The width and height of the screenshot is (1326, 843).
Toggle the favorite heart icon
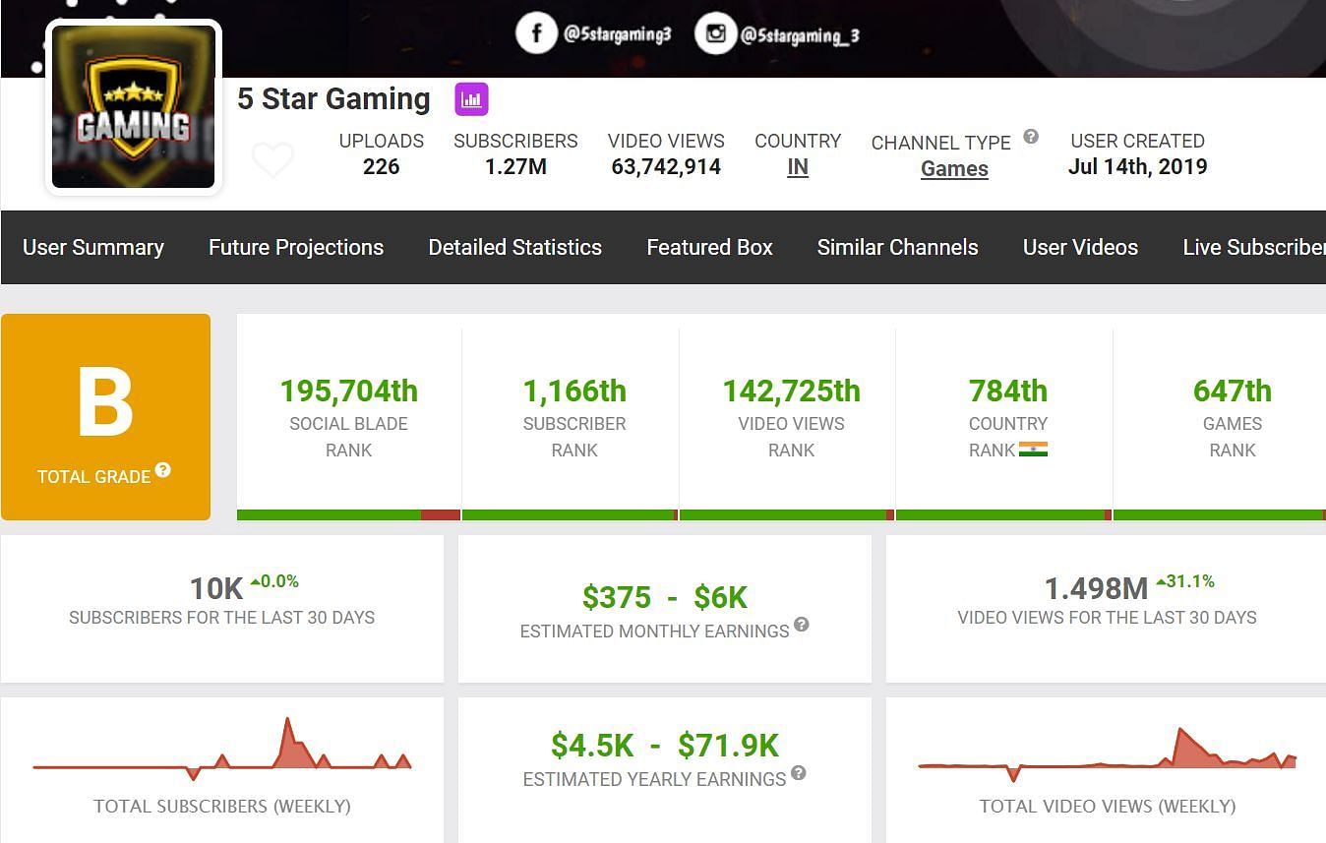tap(272, 159)
